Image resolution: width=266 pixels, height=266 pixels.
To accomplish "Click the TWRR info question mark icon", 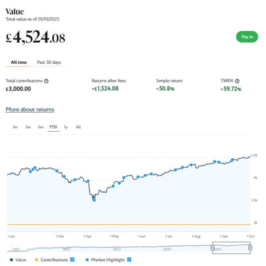I will click(x=237, y=81).
